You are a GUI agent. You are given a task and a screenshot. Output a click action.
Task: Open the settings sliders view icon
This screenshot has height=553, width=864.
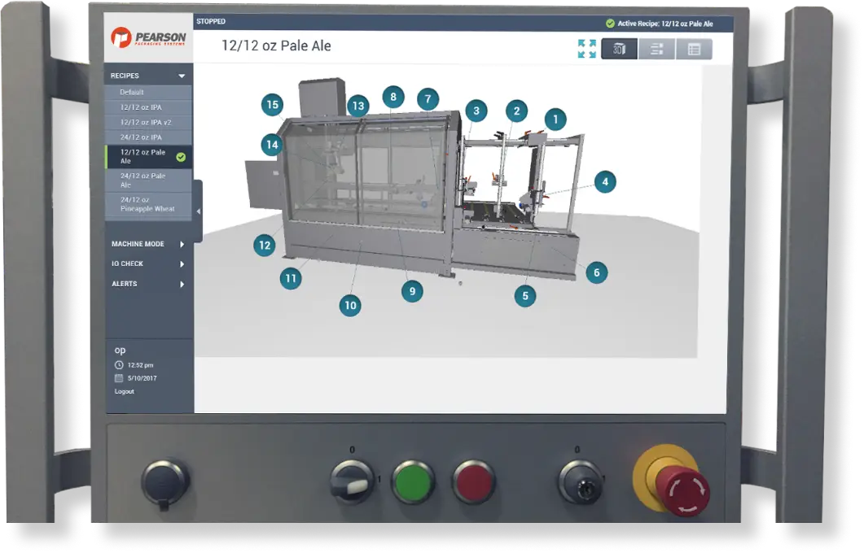(x=656, y=49)
